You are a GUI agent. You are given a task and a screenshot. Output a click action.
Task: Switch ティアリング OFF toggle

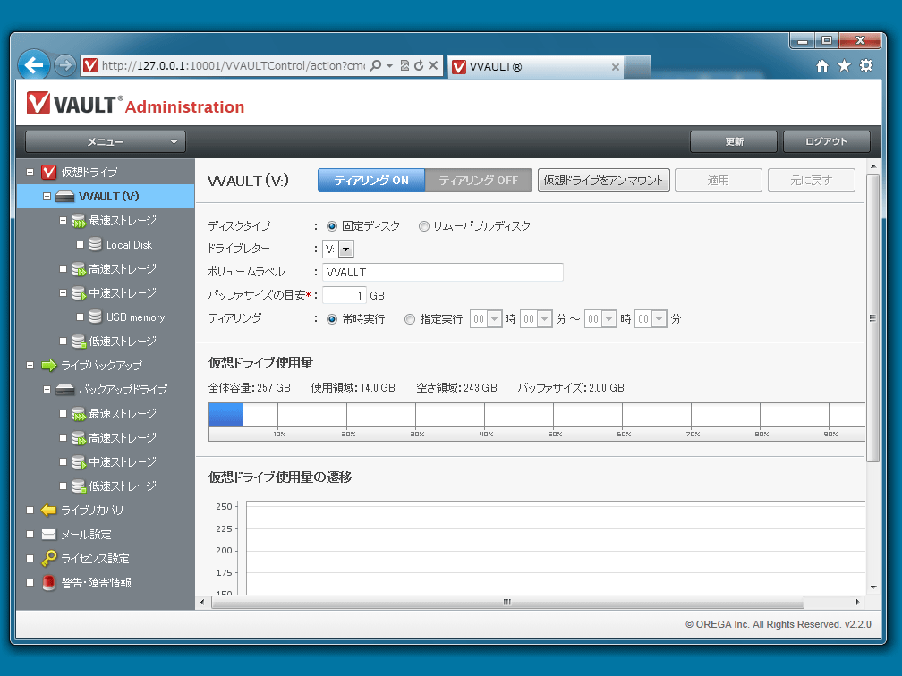coord(478,181)
